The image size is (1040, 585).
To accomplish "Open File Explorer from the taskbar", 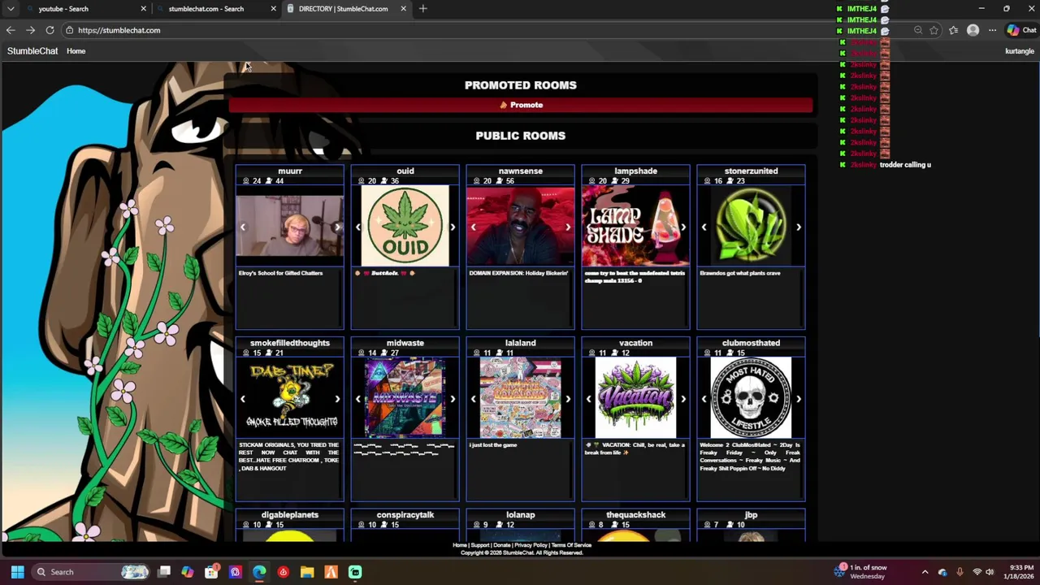I will point(307,572).
